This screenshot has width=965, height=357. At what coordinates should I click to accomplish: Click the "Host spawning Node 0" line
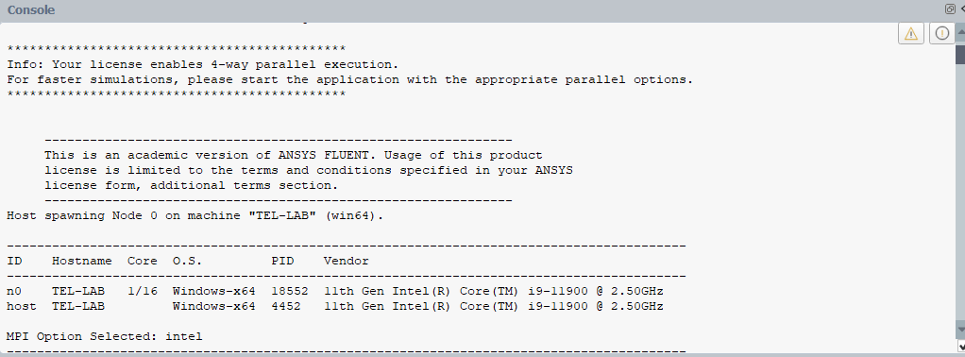point(195,215)
